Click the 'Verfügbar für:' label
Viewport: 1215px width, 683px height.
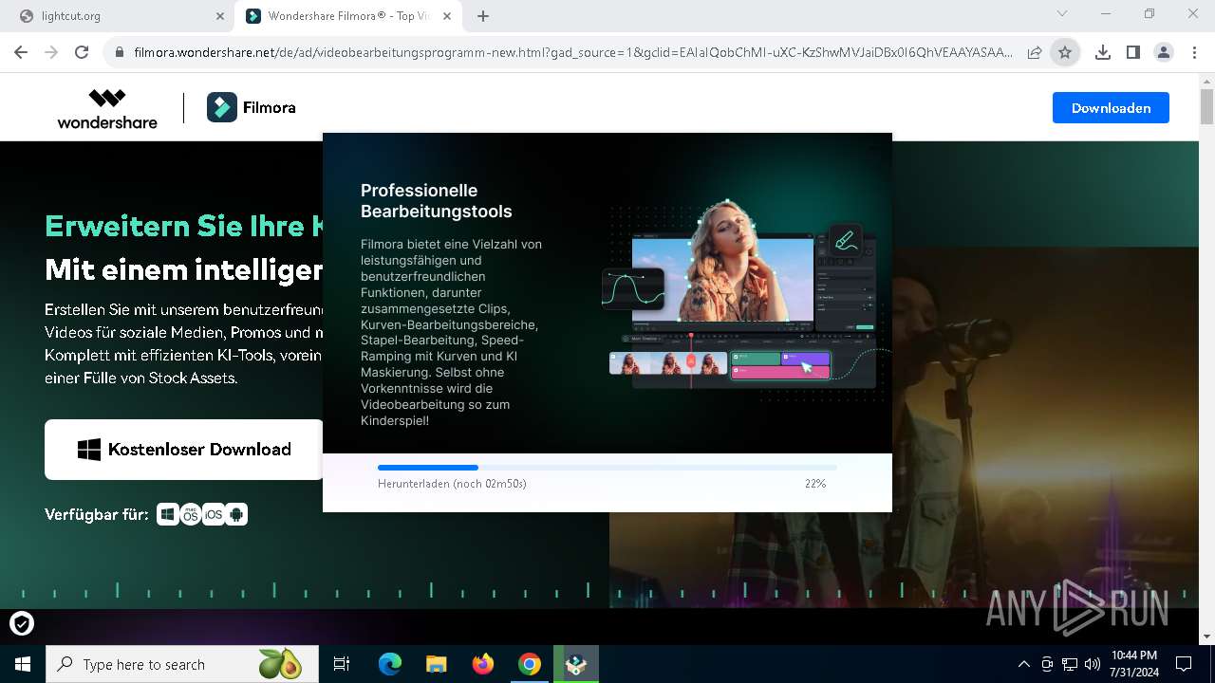pos(97,514)
